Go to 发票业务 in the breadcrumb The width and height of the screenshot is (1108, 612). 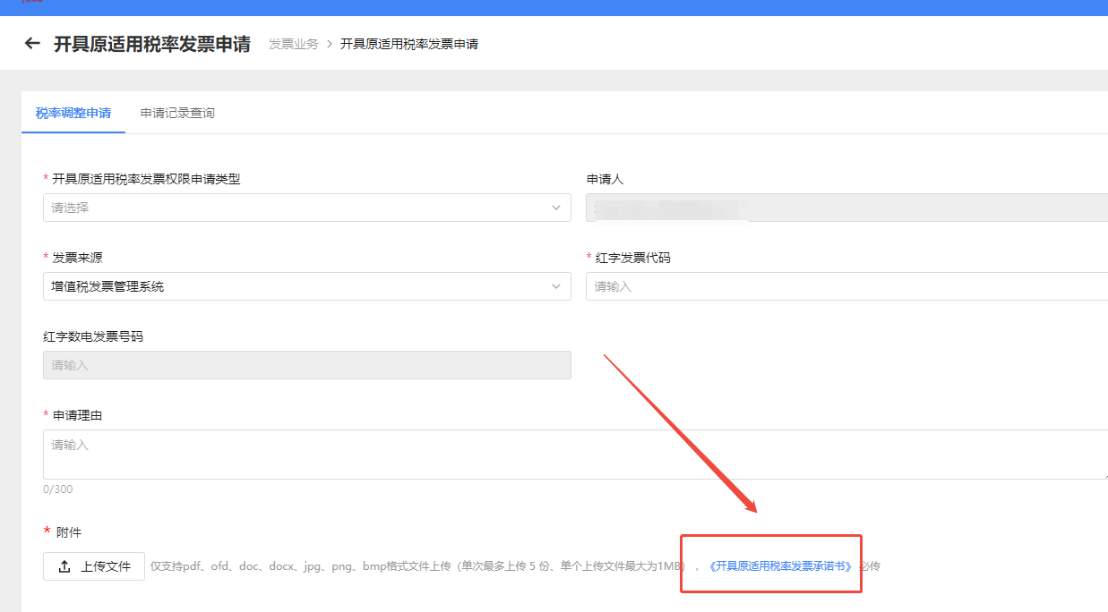click(293, 44)
